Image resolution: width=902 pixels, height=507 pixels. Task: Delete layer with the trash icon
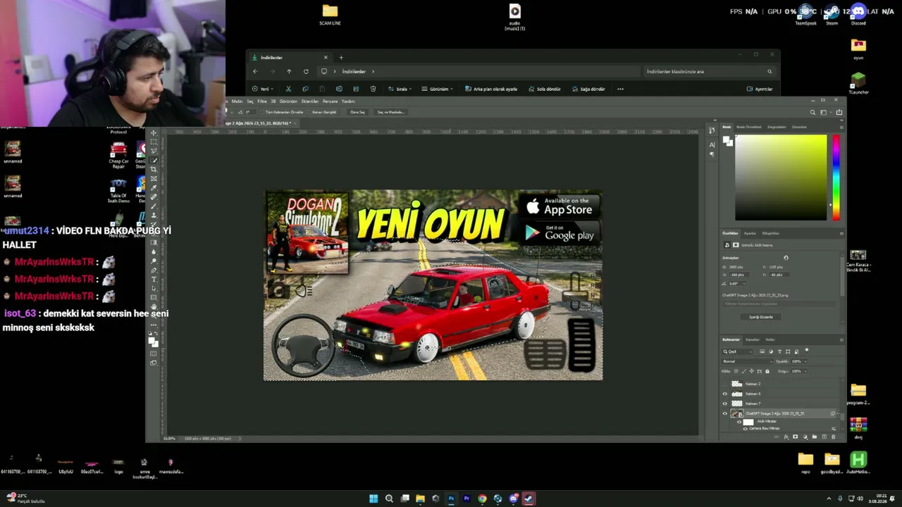point(833,437)
